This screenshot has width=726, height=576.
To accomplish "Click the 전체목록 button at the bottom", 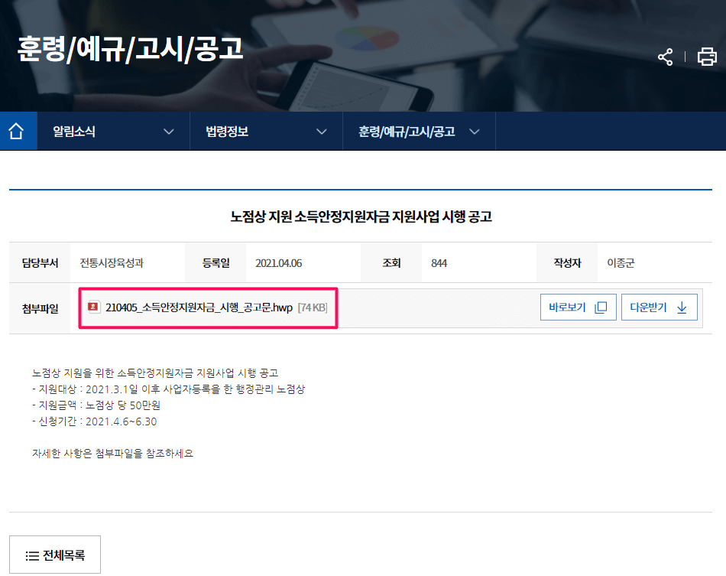I will coord(53,555).
